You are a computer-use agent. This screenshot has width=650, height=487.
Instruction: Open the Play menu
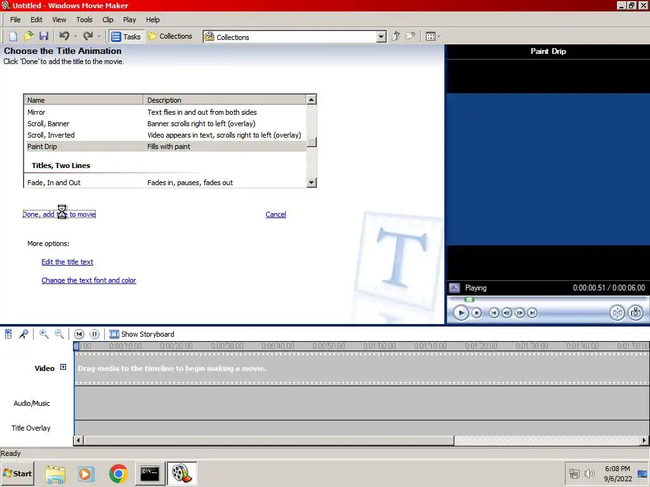coord(129,20)
